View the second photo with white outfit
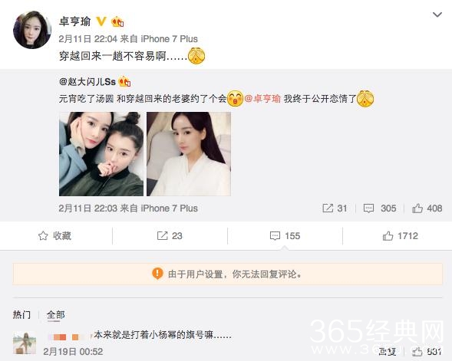 [x=189, y=154]
